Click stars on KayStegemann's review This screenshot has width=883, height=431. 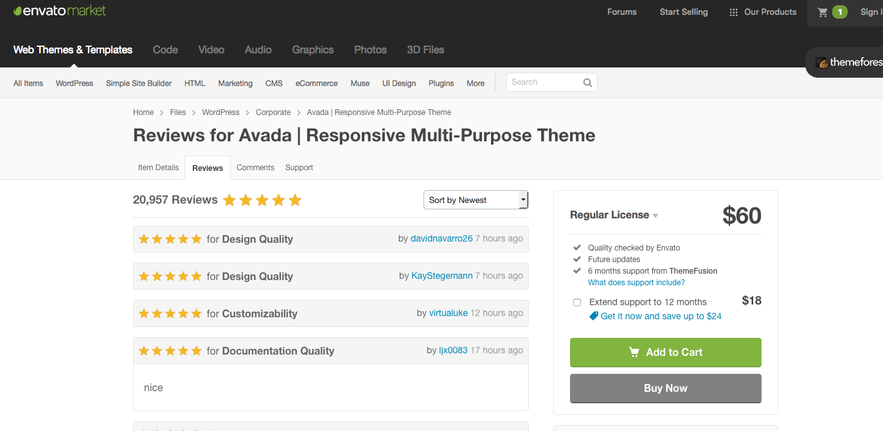pos(170,276)
